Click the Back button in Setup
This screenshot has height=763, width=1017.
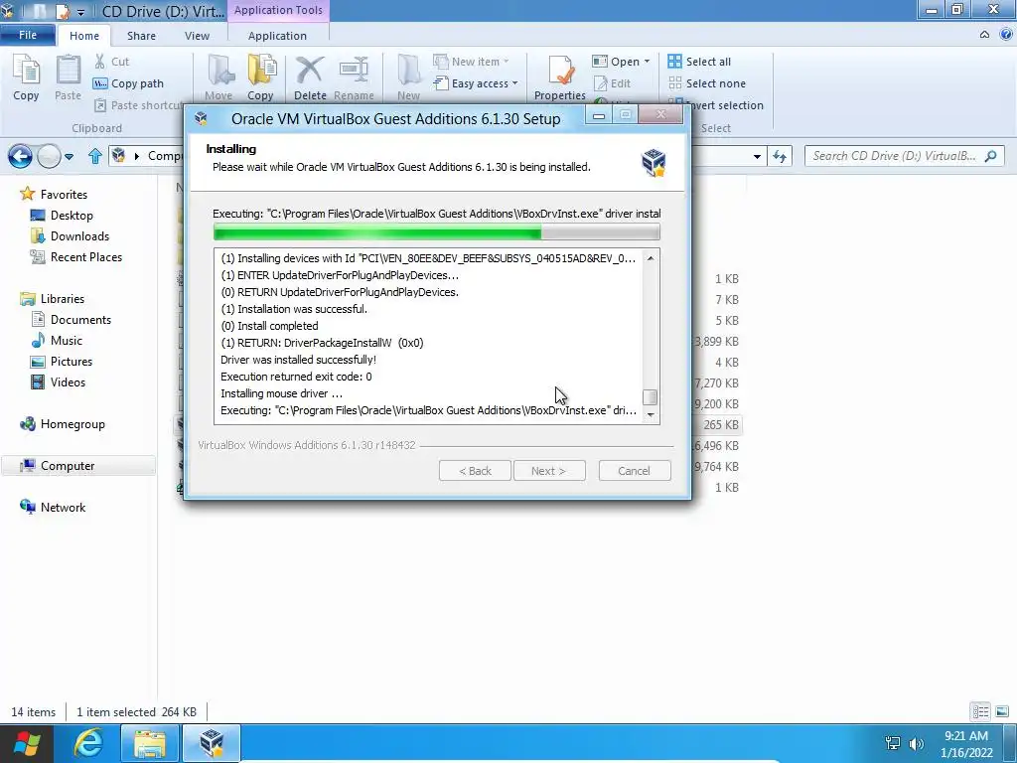pos(476,471)
